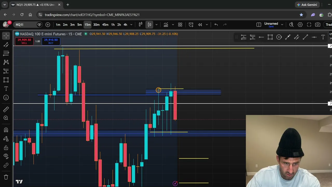332x187 pixels.
Task: Open the Fibonacci and Gann tools
Action: click(x=6, y=53)
